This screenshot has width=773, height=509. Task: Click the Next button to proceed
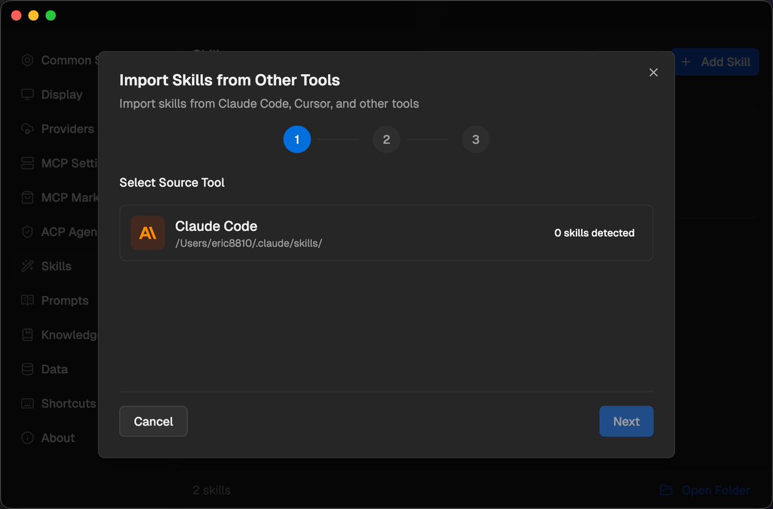click(x=625, y=421)
